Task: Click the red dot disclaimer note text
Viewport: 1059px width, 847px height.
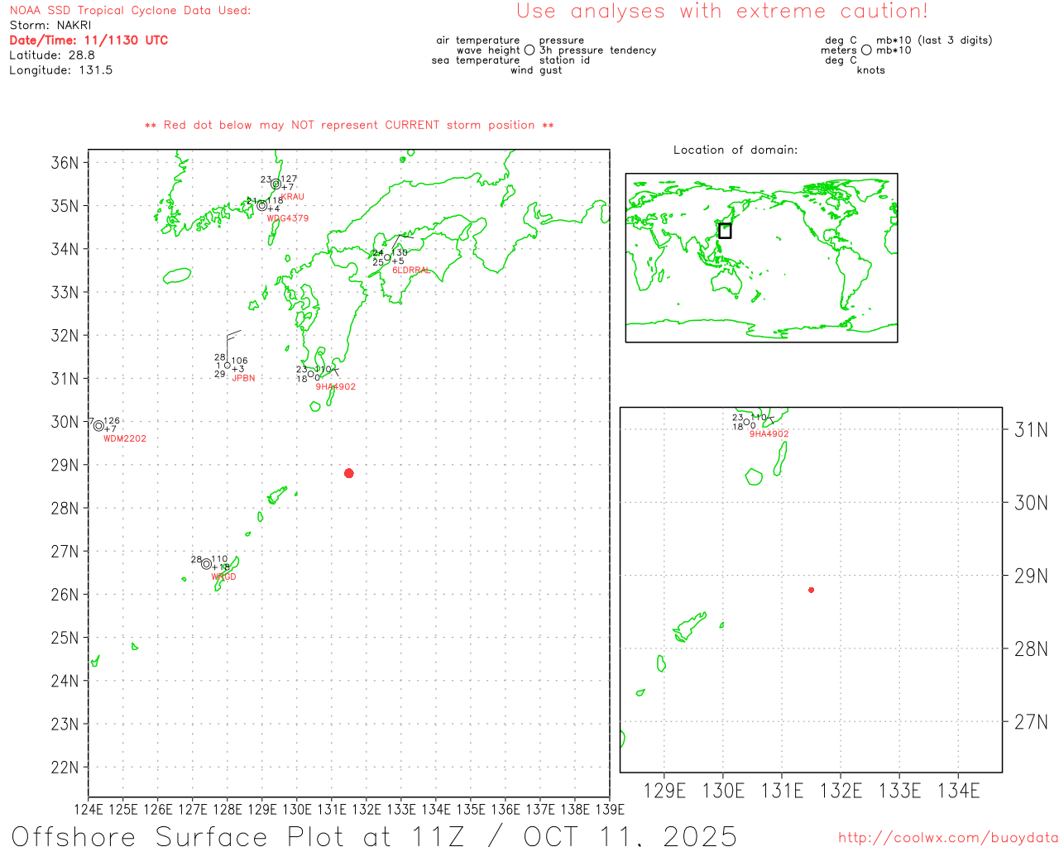Action: point(349,126)
